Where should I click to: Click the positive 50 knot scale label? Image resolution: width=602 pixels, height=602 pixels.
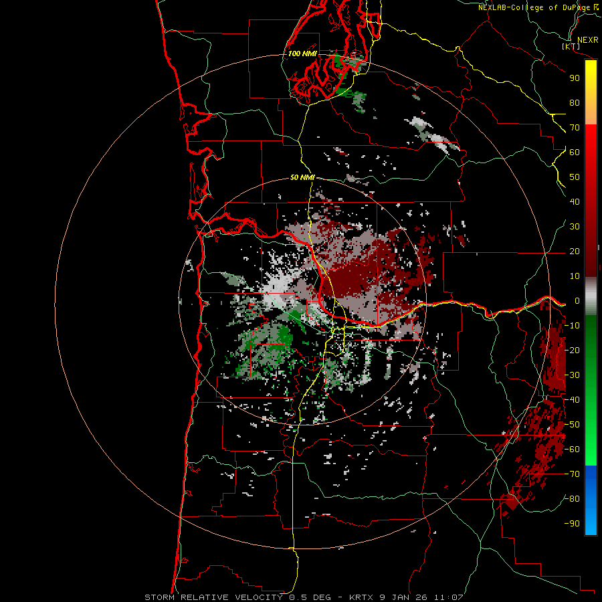575,177
